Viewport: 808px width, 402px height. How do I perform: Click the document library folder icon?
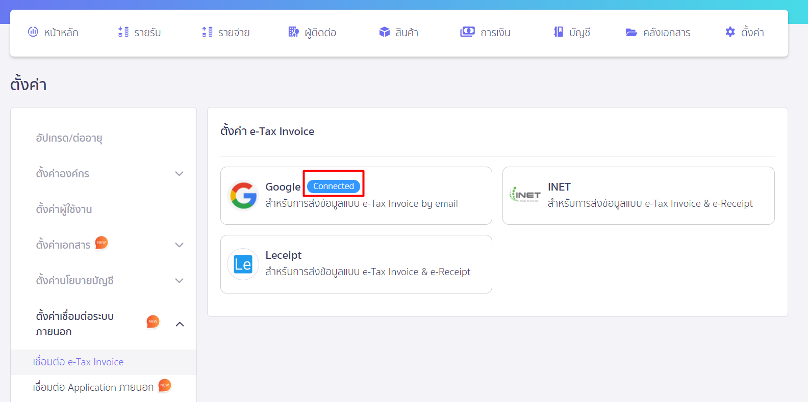pyautogui.click(x=632, y=32)
